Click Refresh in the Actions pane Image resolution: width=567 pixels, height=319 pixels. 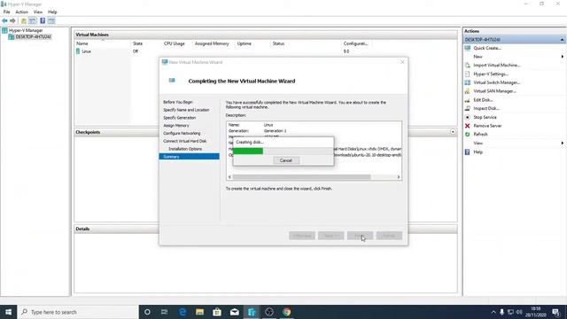tap(480, 134)
